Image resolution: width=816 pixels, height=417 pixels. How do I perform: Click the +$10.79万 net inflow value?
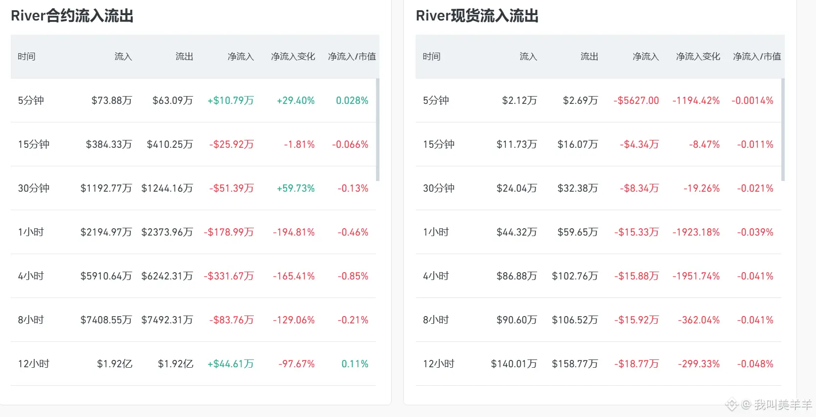230,100
